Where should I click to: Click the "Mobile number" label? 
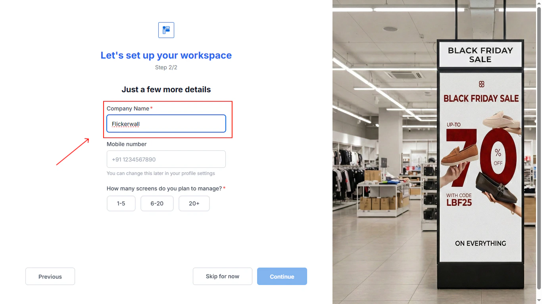[127, 144]
